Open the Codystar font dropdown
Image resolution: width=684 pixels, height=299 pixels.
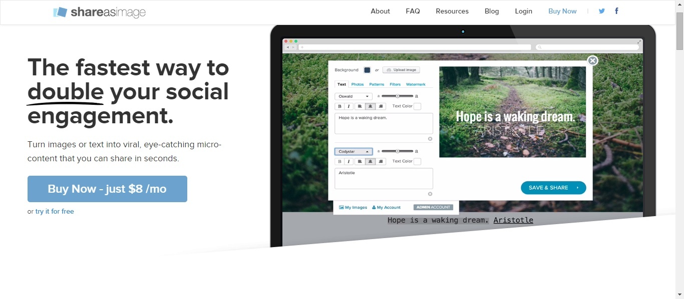[x=354, y=151]
